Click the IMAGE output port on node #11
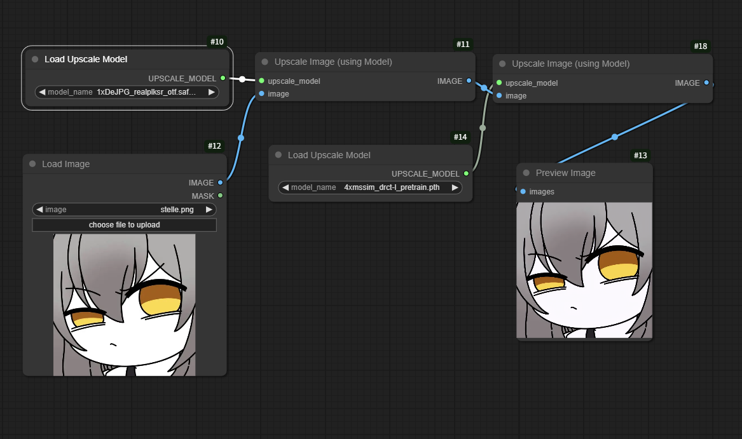Image resolution: width=742 pixels, height=439 pixels. pyautogui.click(x=469, y=81)
